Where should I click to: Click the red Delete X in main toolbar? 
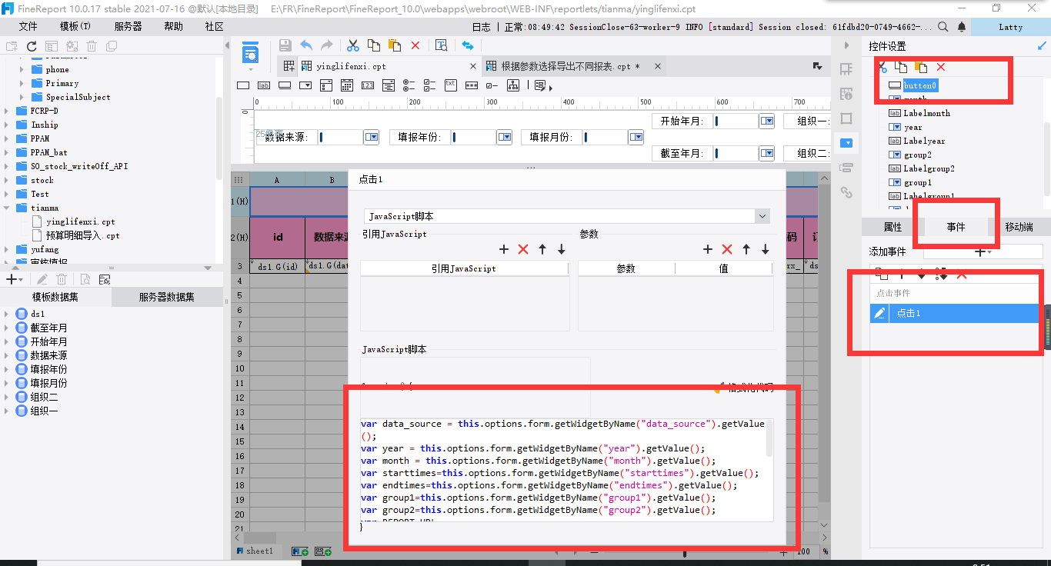tap(415, 45)
